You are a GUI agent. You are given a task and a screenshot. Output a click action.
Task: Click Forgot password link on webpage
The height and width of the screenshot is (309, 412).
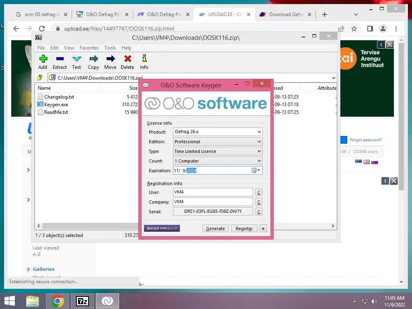[x=366, y=140]
